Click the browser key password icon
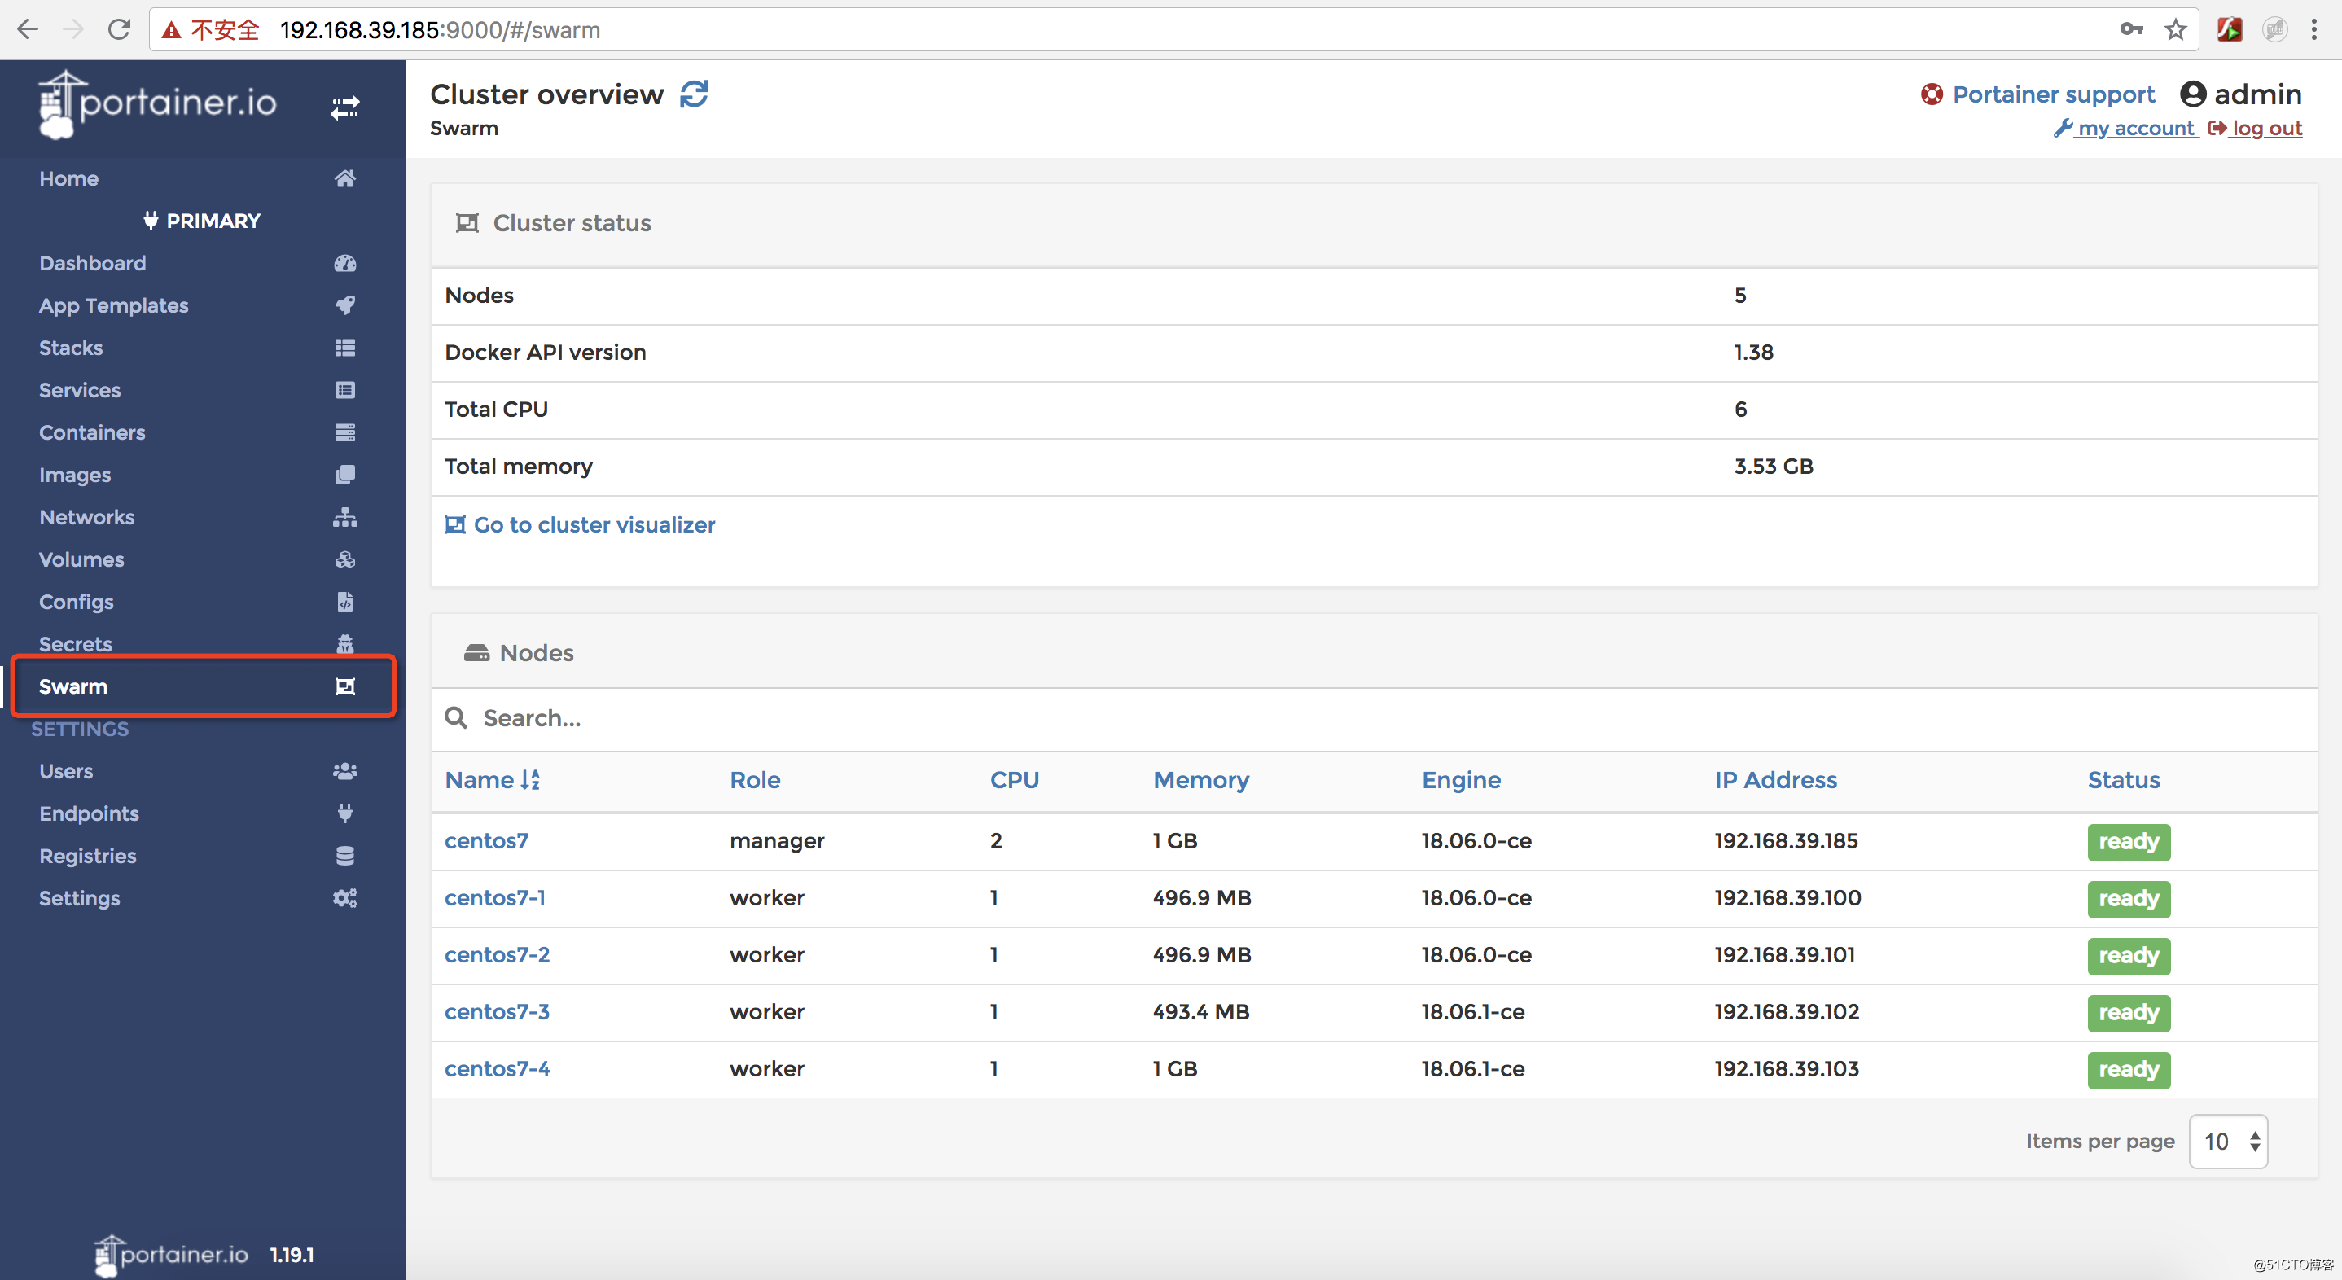 click(2131, 30)
